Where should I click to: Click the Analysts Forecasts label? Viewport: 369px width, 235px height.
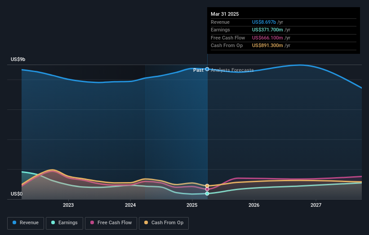pos(232,70)
